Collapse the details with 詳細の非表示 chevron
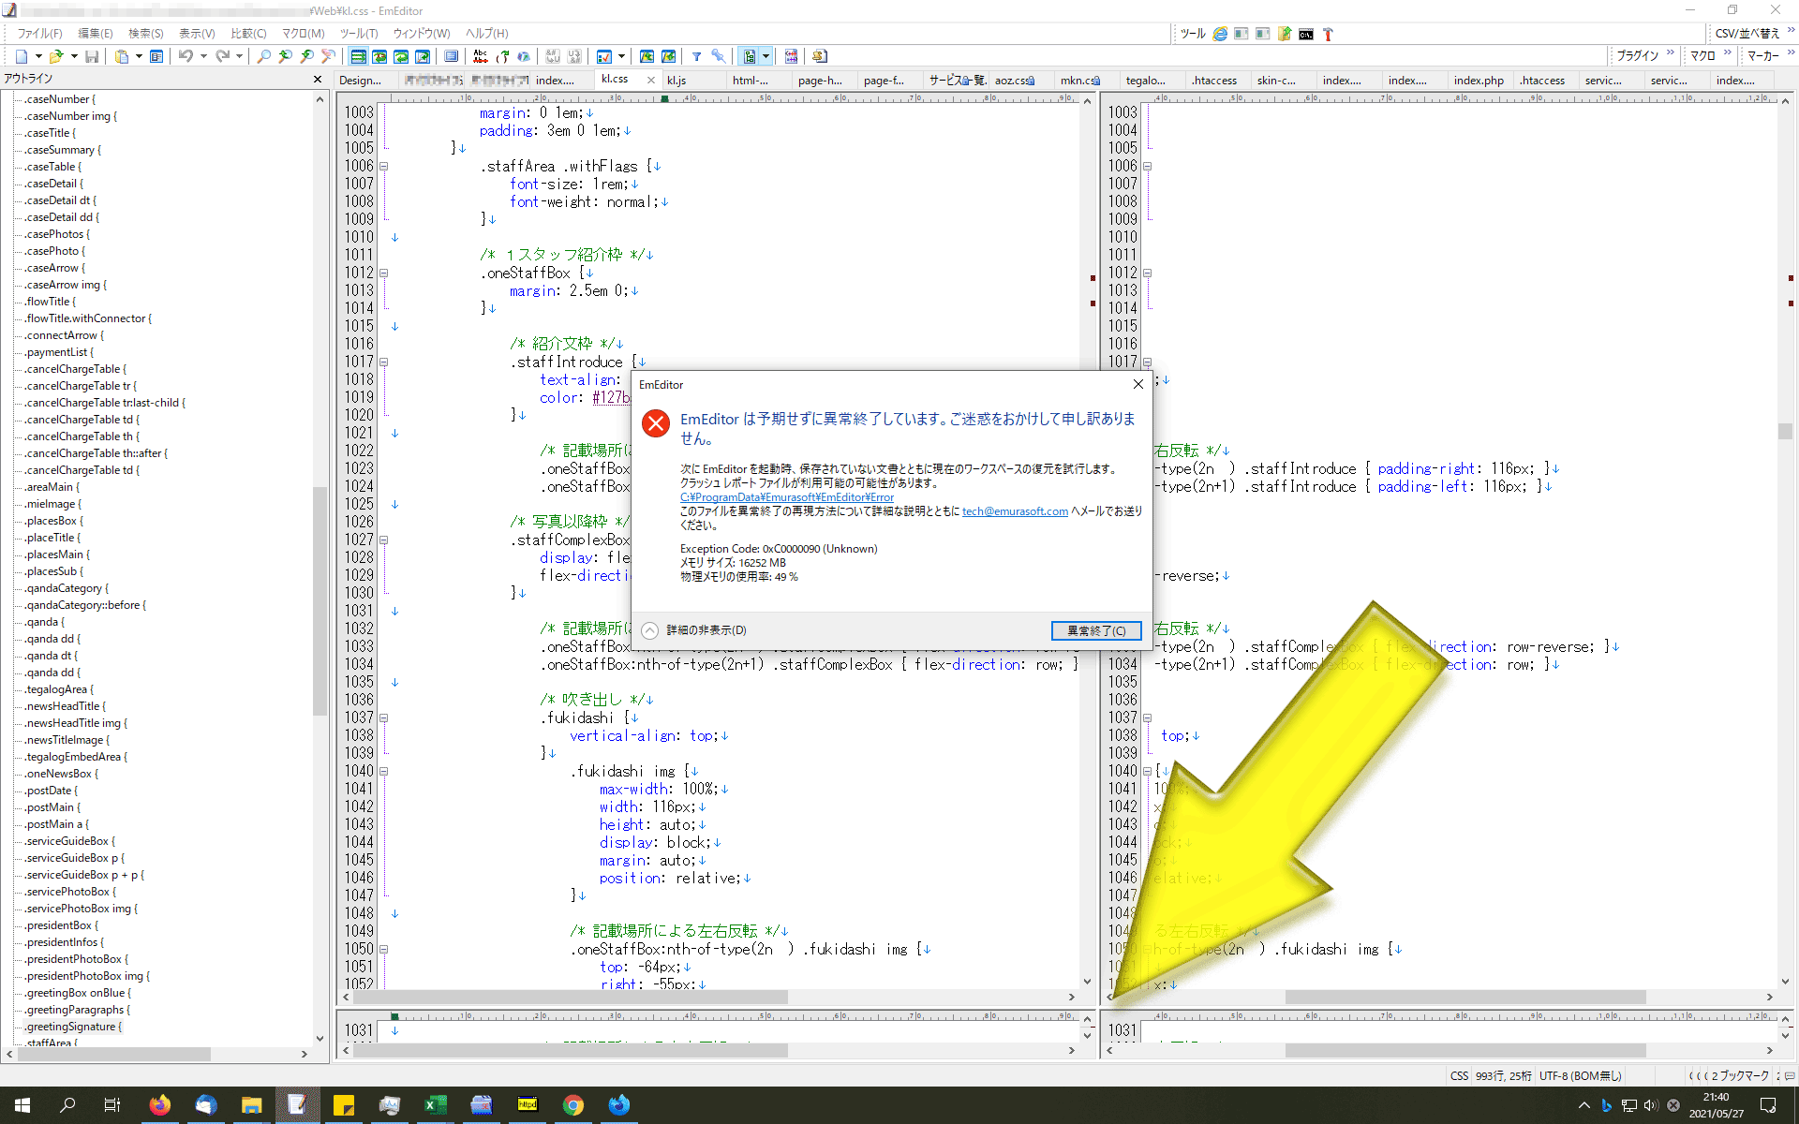 pos(650,630)
